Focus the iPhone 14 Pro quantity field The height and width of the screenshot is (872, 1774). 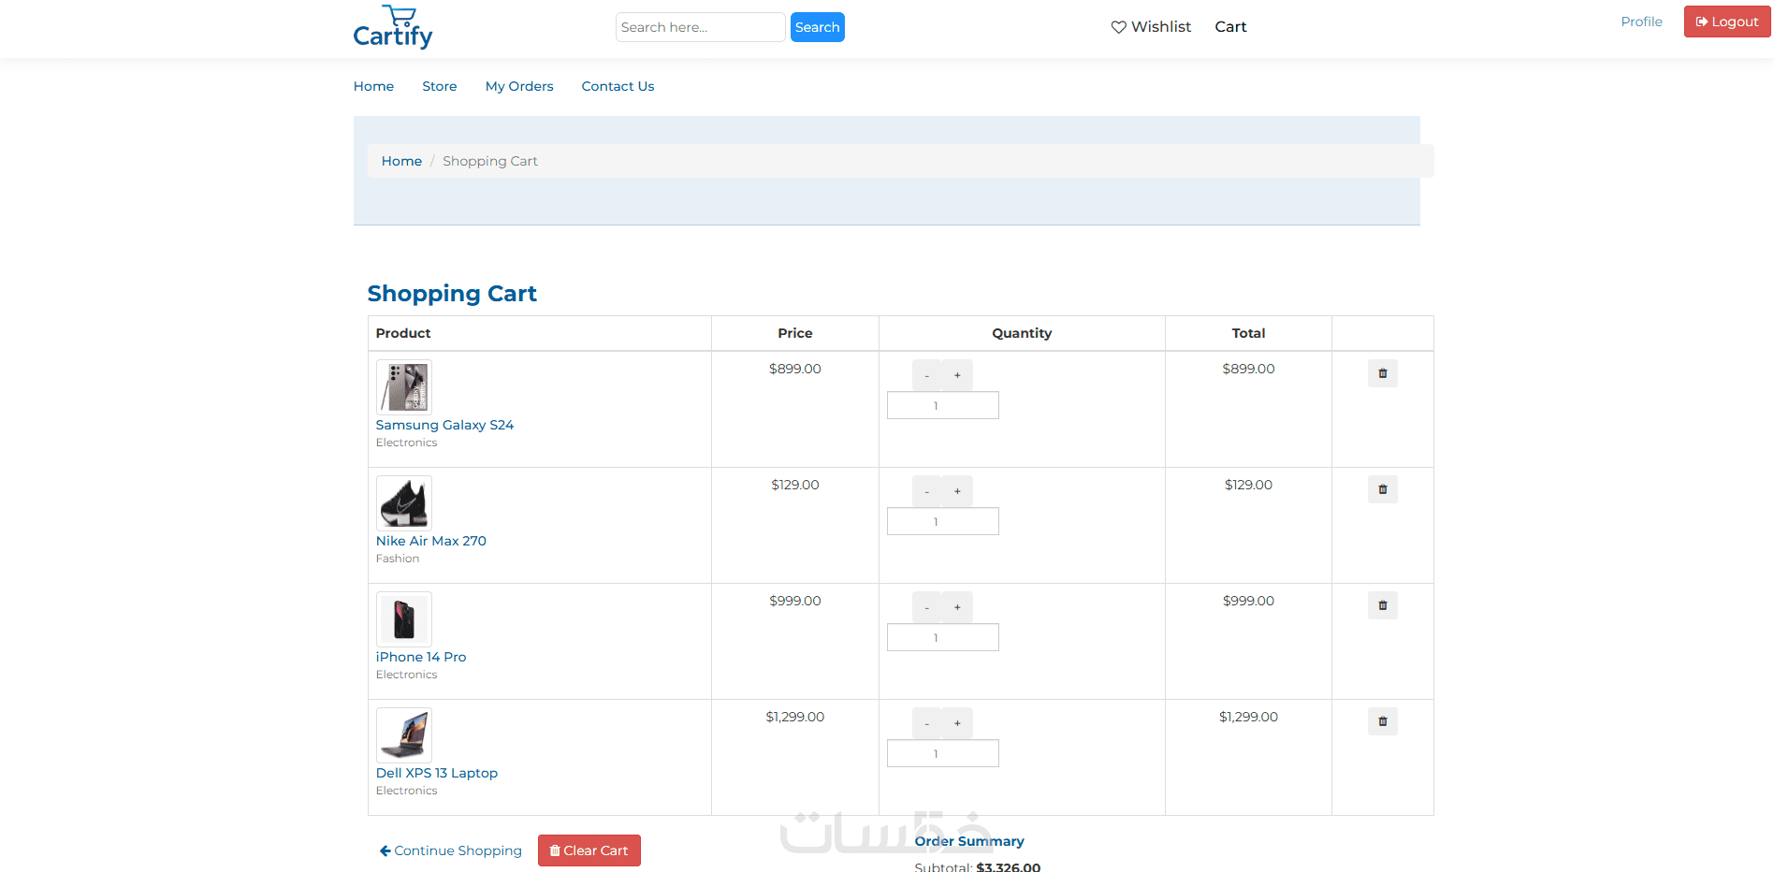[x=943, y=637]
